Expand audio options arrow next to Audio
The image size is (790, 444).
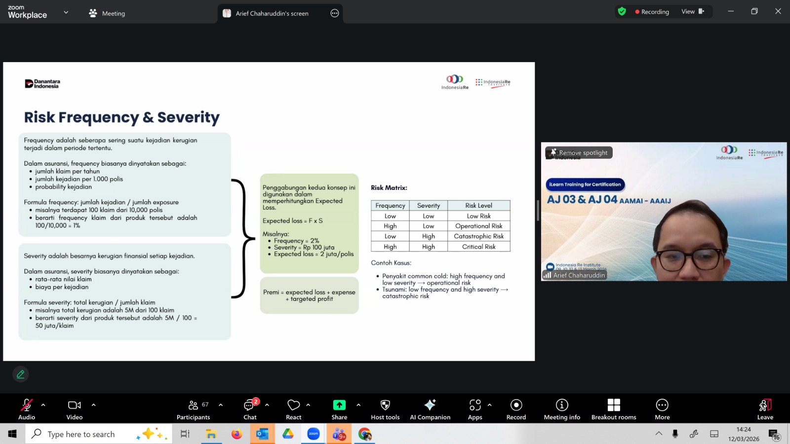43,405
